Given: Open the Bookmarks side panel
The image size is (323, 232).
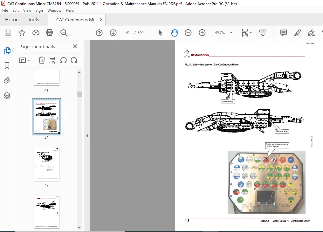Looking at the screenshot, I should pyautogui.click(x=7, y=66).
